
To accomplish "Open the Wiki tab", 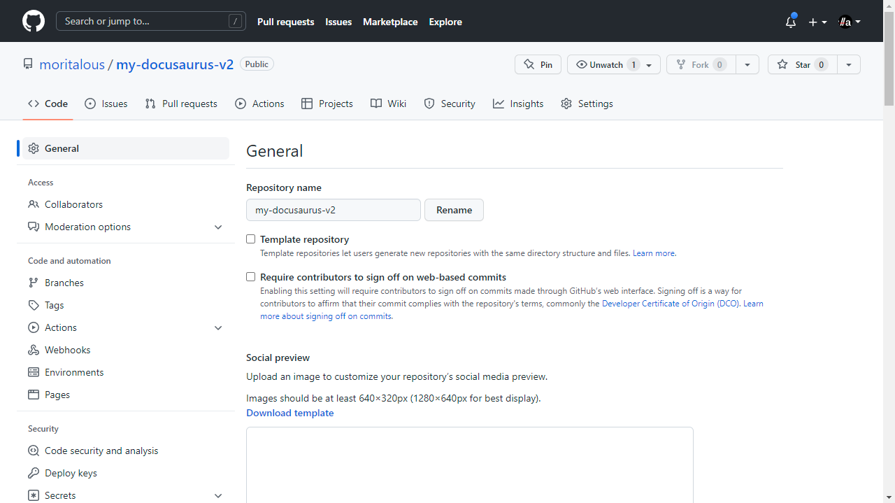I will click(388, 104).
